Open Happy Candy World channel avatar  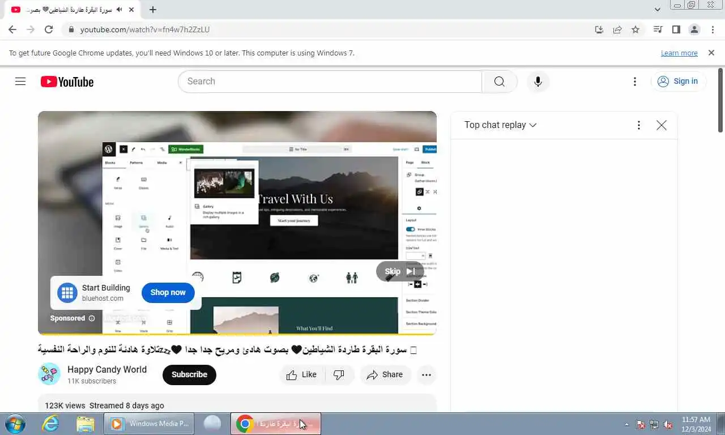pos(49,374)
